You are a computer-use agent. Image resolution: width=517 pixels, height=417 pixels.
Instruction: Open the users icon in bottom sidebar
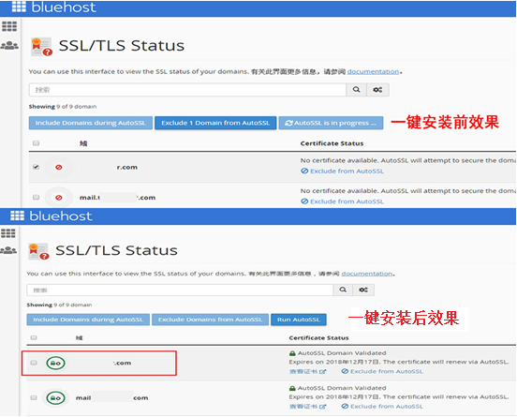[x=8, y=250]
